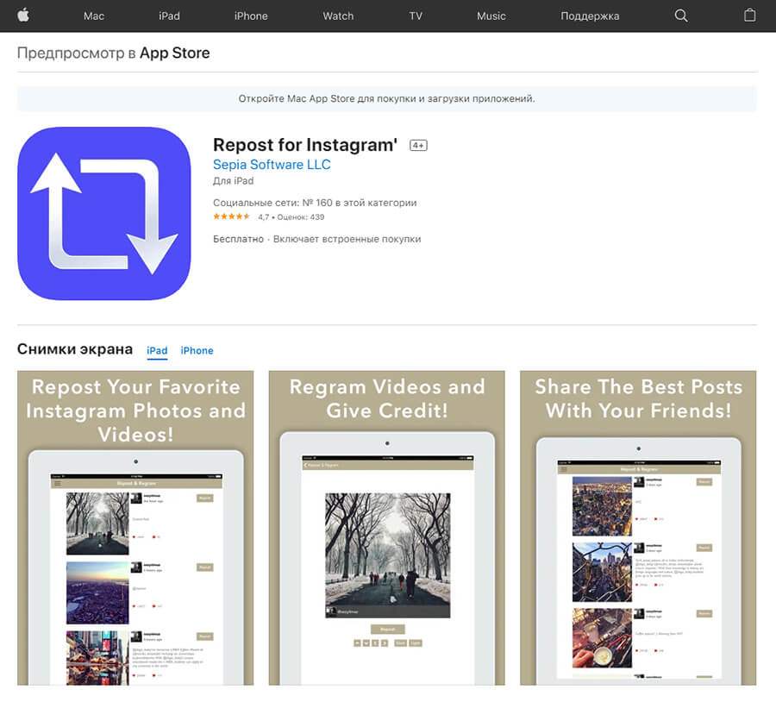Open iPhone in the top navigation bar
The width and height of the screenshot is (776, 702).
point(251,16)
